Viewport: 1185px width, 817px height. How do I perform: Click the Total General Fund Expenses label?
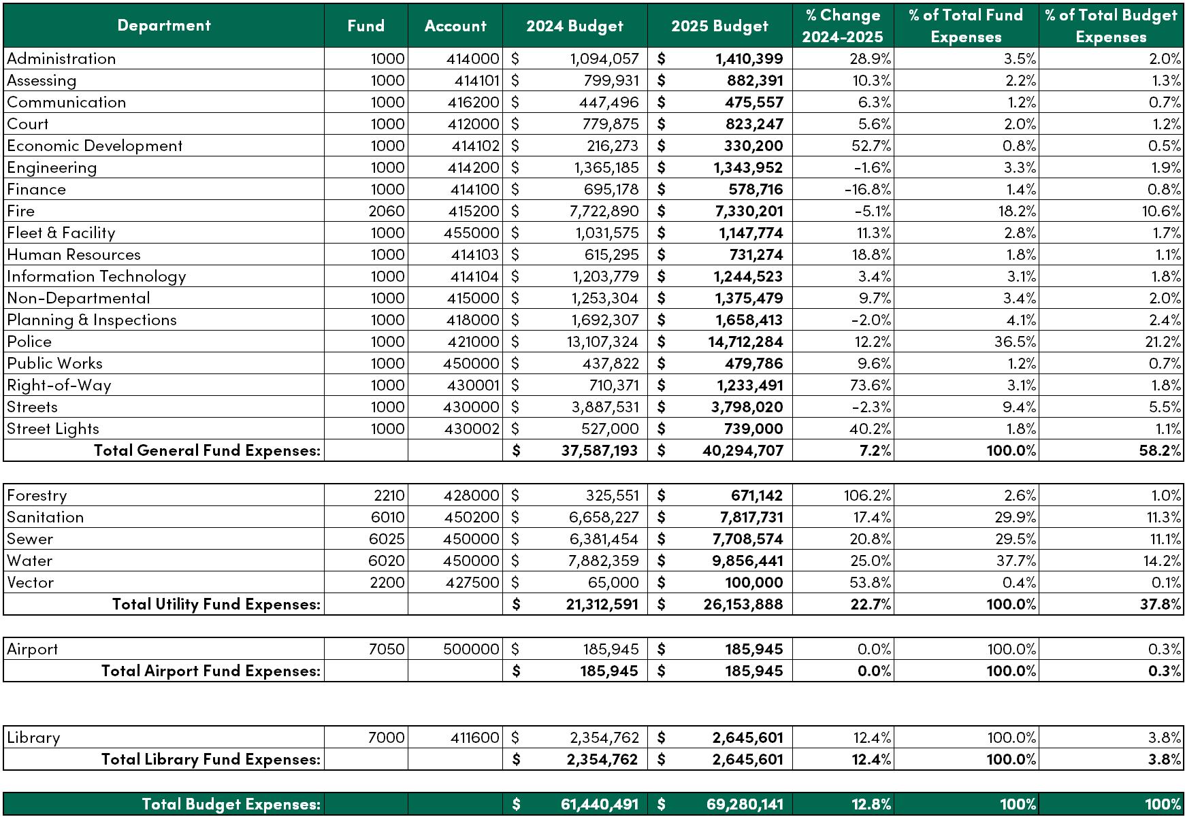coord(207,450)
